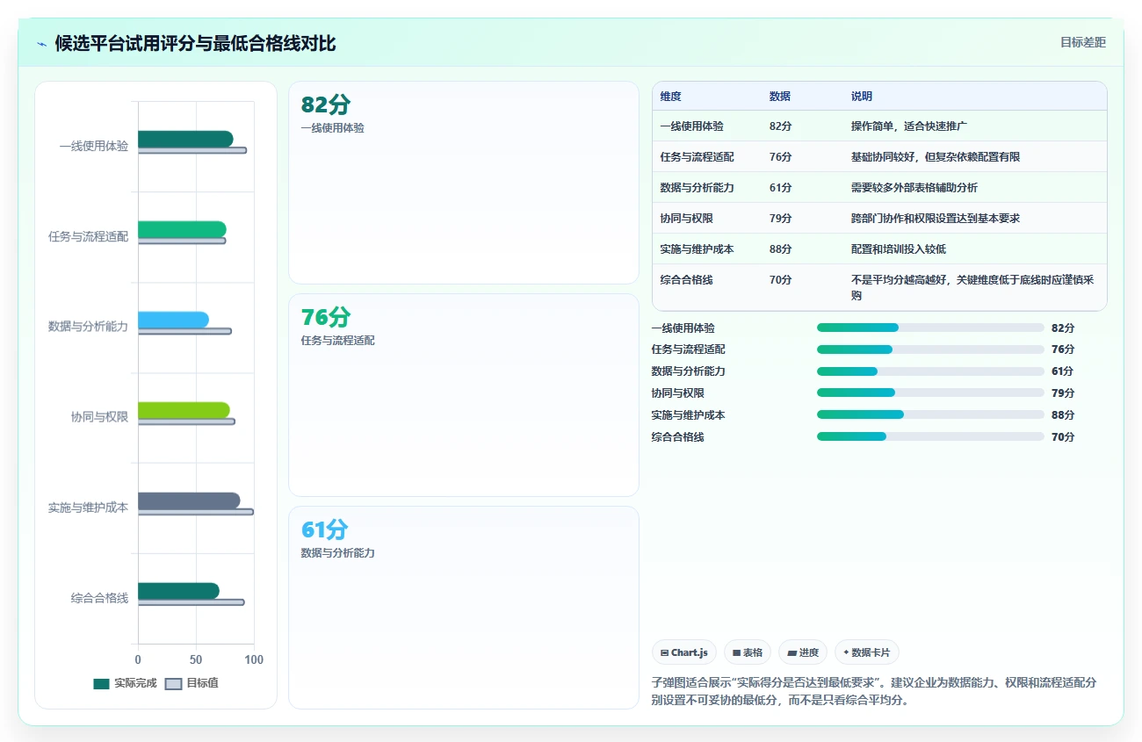This screenshot has height=742, width=1142.
Task: Click the 61分 data card
Action: click(x=463, y=608)
